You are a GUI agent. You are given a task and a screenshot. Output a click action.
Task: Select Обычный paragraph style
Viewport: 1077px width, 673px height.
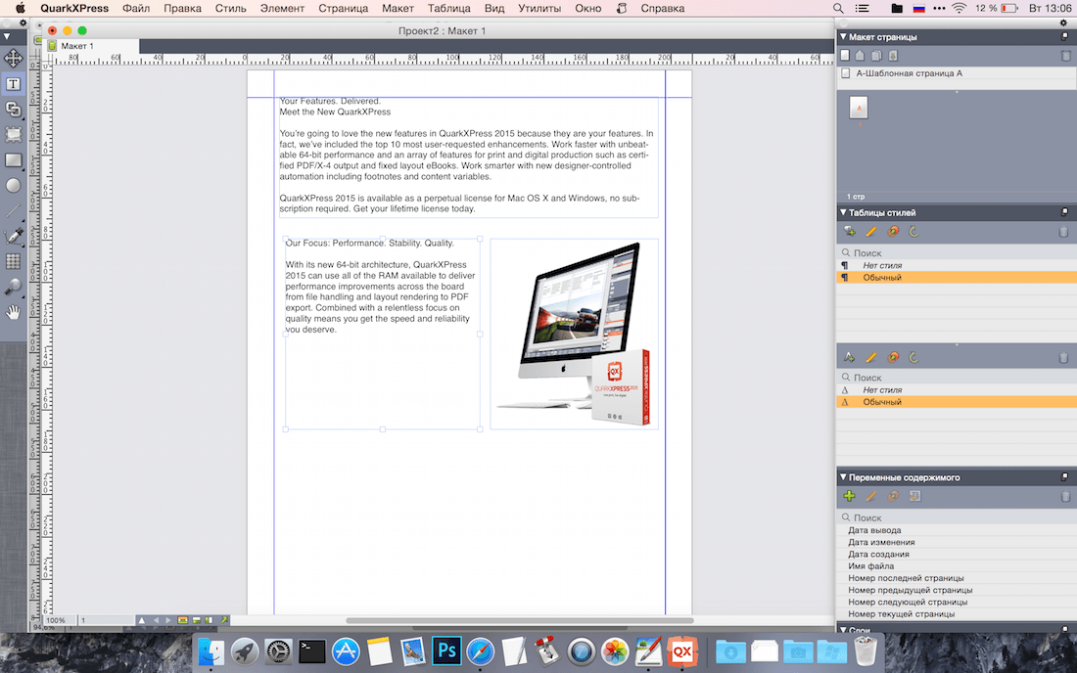tap(957, 277)
